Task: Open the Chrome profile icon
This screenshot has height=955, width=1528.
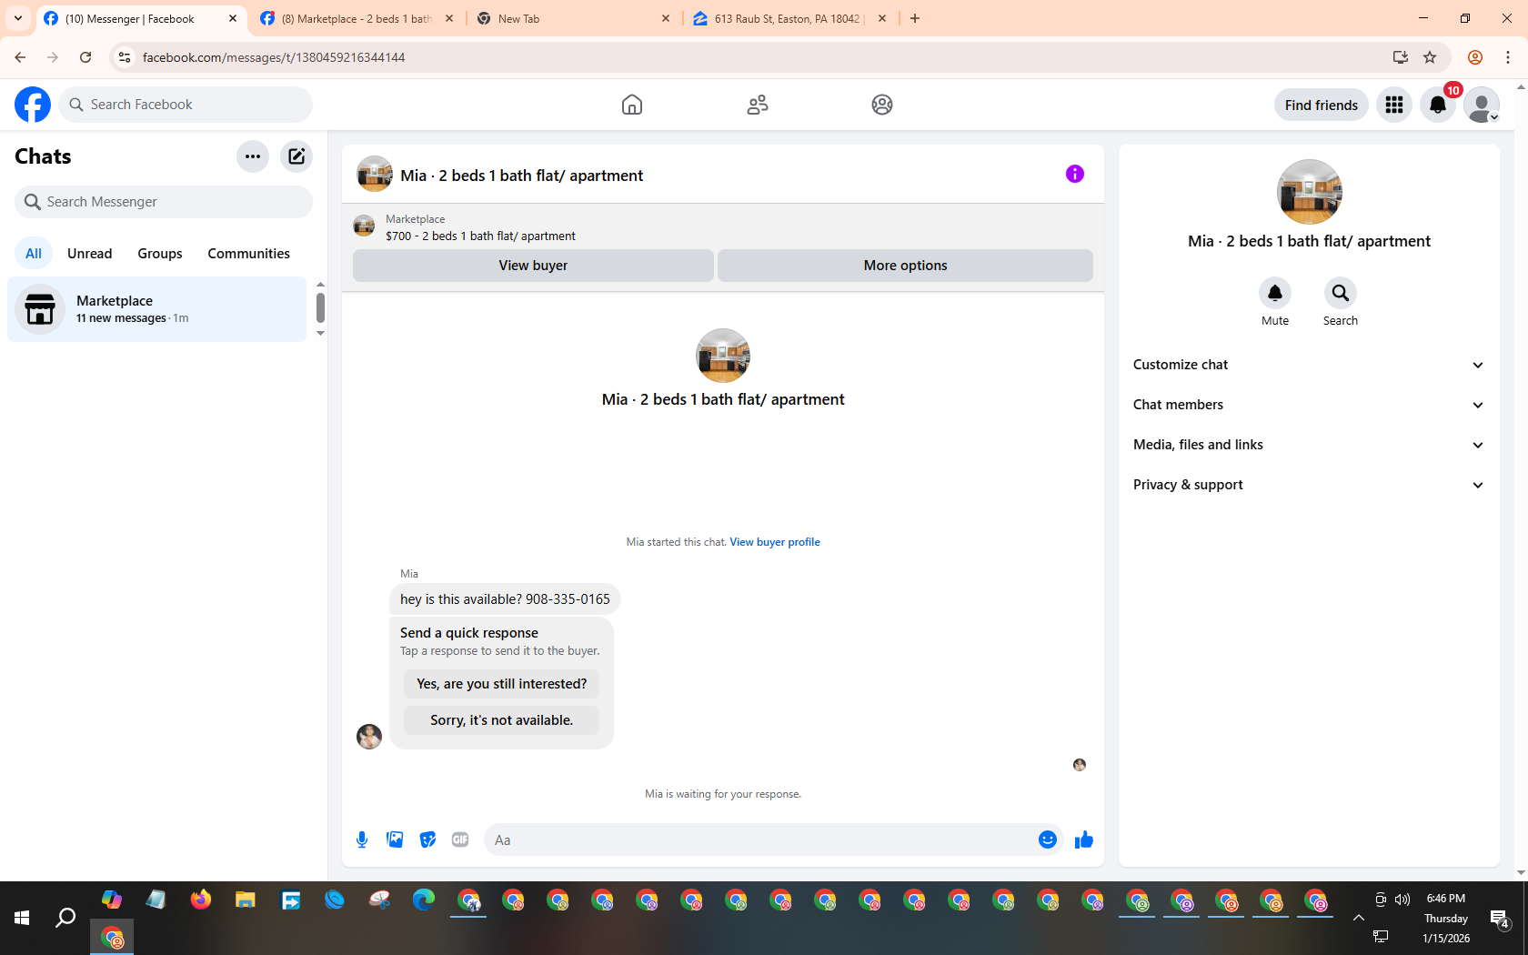Action: click(1475, 57)
